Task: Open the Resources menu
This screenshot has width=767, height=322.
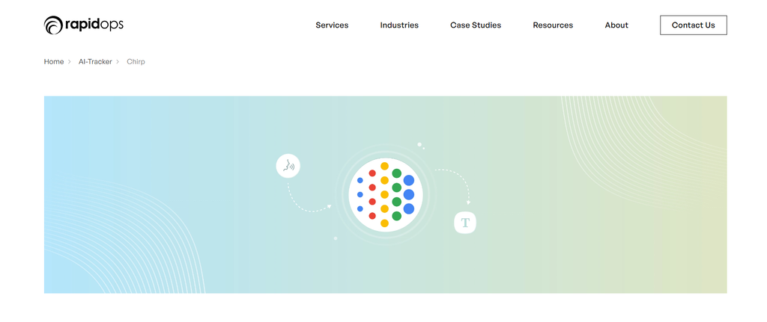Action: pyautogui.click(x=553, y=25)
